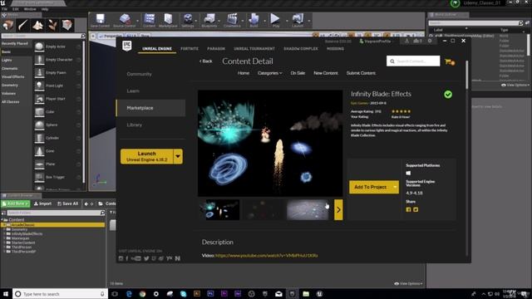This screenshot has height=299, width=532.
Task: Open Marketplace from the editor toolbar
Action: [168, 20]
